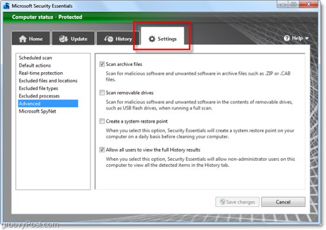Enable Scan removable drives
The image size is (326, 230).
(102, 92)
